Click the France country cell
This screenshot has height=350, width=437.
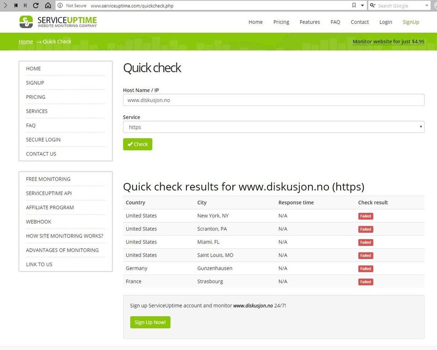(x=134, y=281)
